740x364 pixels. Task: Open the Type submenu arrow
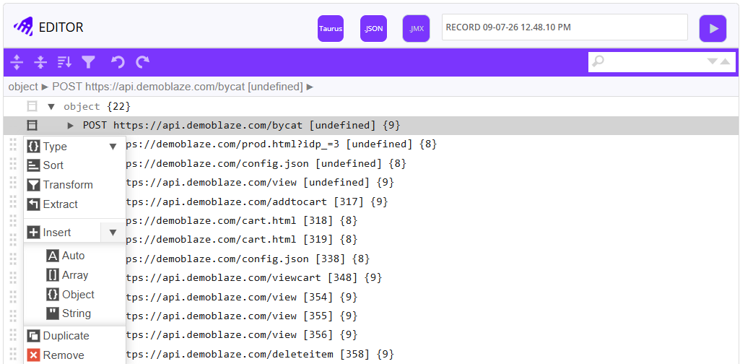click(x=113, y=147)
